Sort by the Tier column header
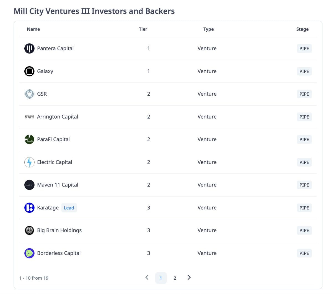The image size is (332, 294). click(x=143, y=29)
